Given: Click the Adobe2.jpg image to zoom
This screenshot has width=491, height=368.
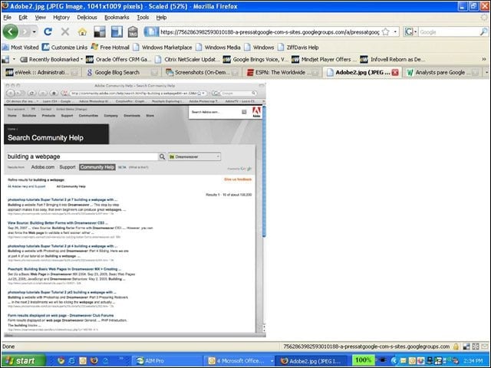Looking at the screenshot, I should click(x=135, y=210).
